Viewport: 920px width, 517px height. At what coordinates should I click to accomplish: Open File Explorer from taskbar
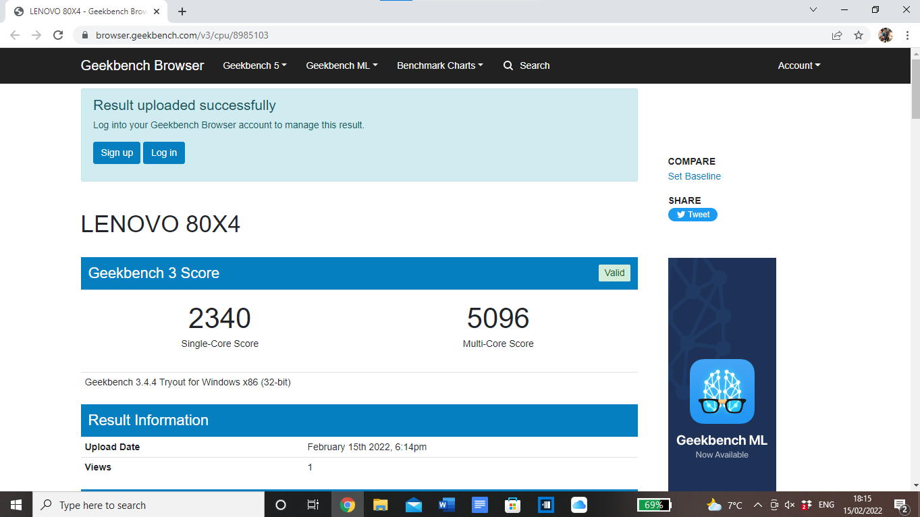pos(381,504)
